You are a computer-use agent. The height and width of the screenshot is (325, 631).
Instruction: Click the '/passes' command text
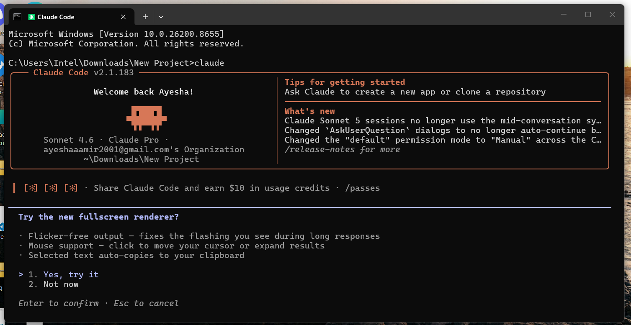pyautogui.click(x=362, y=188)
